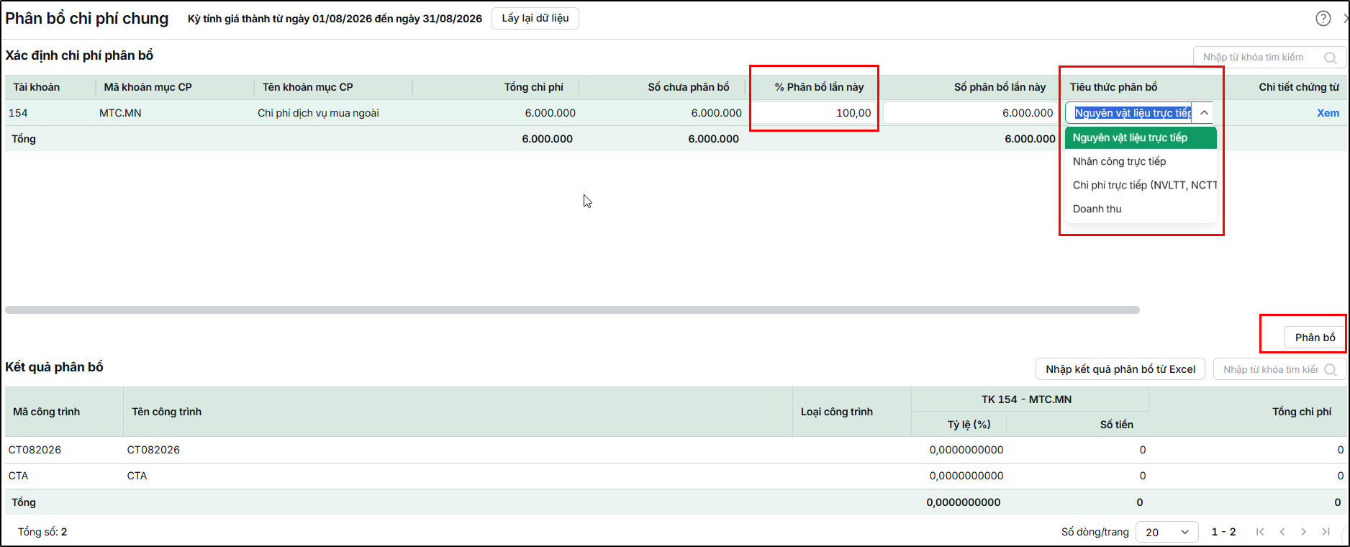Viewport: 1350px width, 547px height.
Task: Open rows per page dropdown showing 20
Action: point(1166,532)
